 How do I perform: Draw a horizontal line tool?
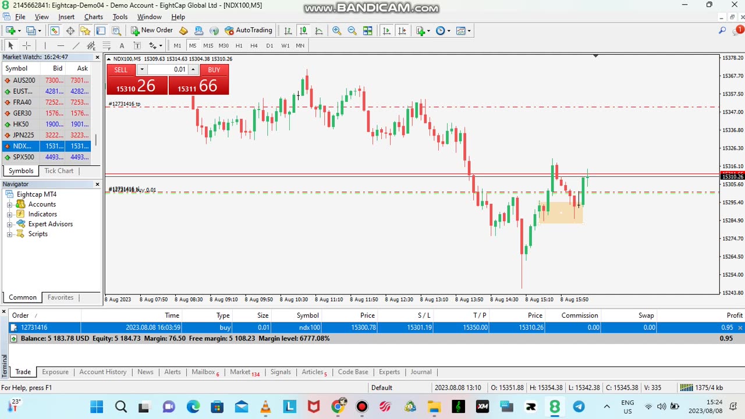point(61,45)
